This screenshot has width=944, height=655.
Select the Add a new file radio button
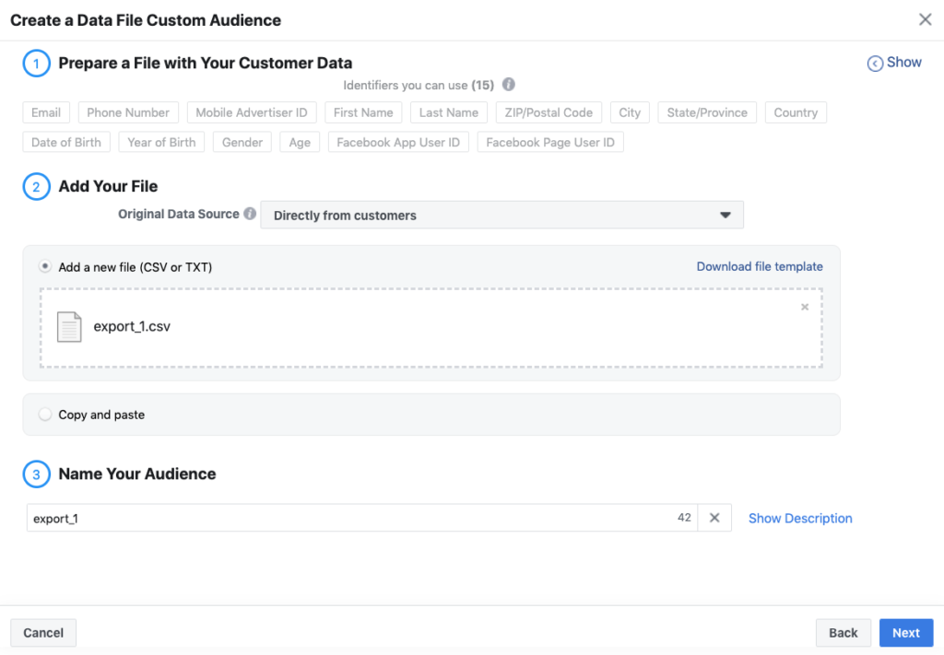(x=45, y=266)
